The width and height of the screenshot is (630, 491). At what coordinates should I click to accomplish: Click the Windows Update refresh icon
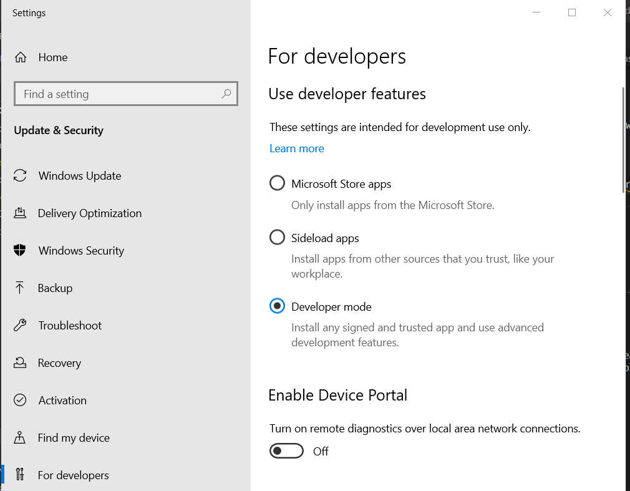20,175
